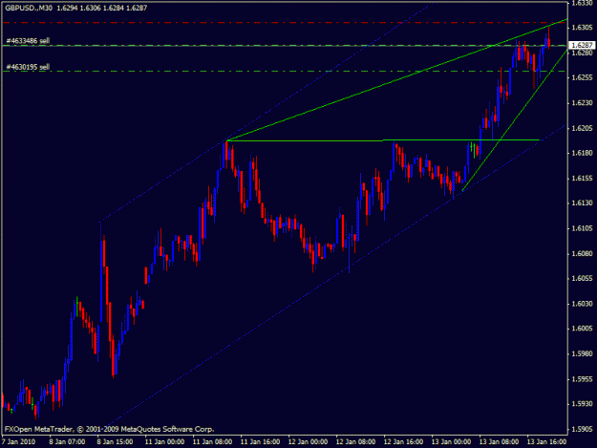Click the 1.6105 price axis label
This screenshot has height=448, width=597.
pos(582,228)
